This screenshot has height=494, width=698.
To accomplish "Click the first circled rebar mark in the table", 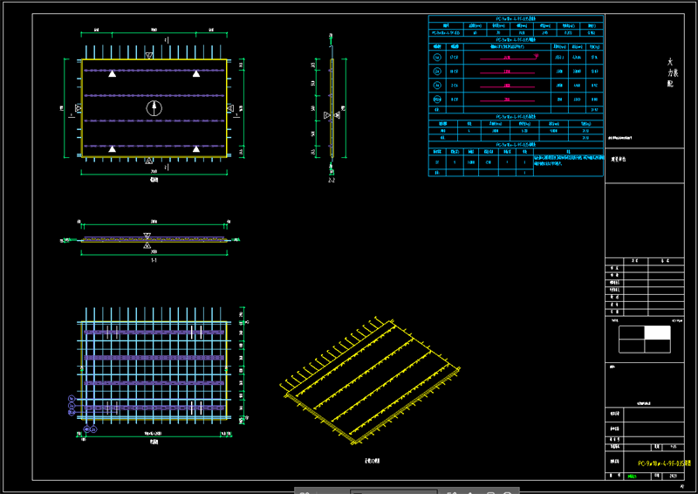I will (437, 58).
